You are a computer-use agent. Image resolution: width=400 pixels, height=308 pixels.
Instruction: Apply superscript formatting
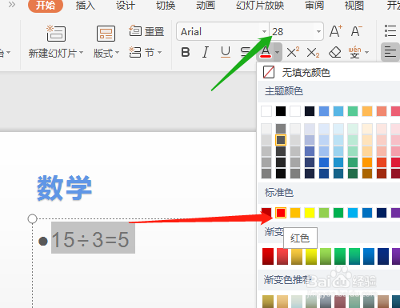[293, 52]
